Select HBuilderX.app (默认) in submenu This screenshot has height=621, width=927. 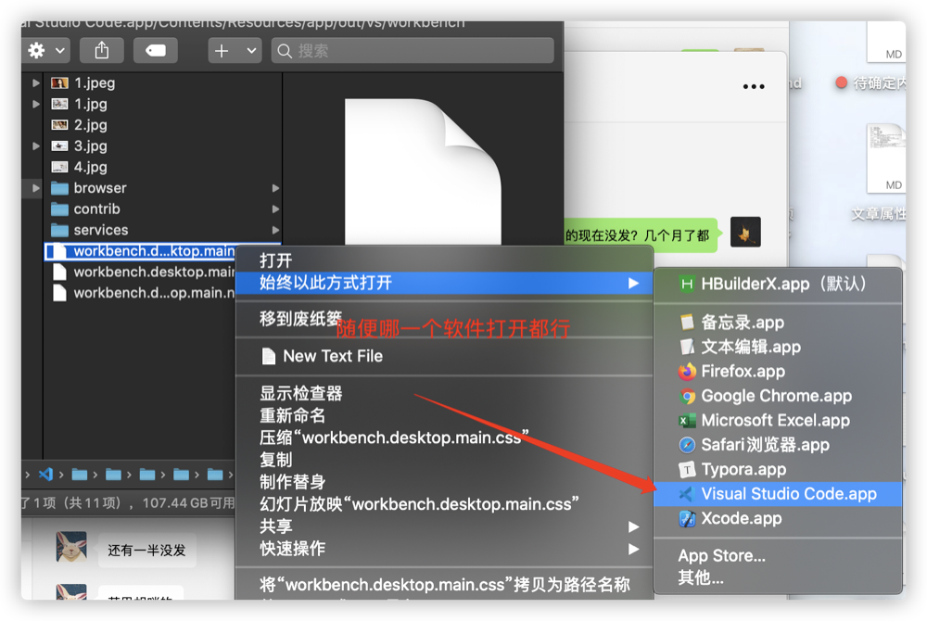click(x=778, y=285)
